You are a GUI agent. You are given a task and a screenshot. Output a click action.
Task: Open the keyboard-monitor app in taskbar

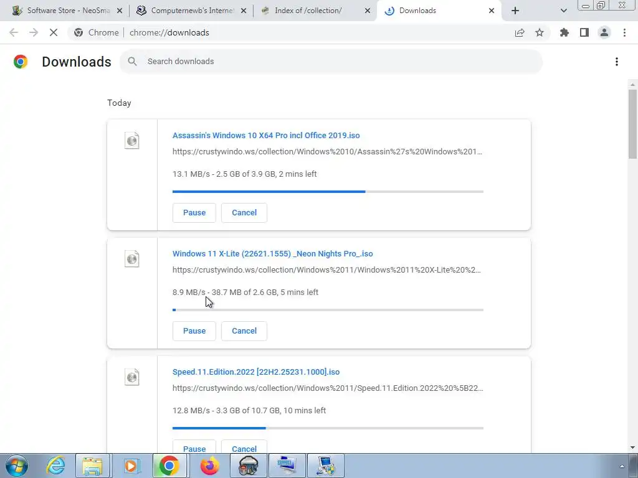pyautogui.click(x=287, y=466)
